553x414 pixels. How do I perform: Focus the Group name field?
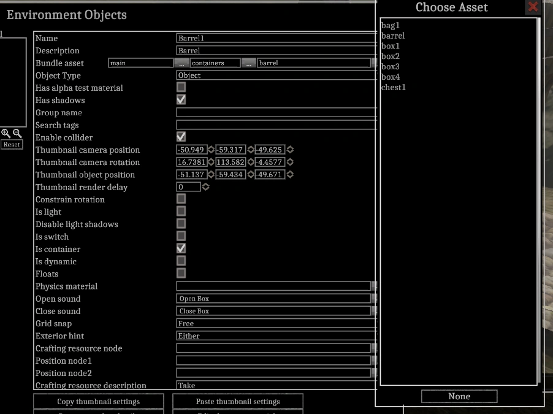276,113
